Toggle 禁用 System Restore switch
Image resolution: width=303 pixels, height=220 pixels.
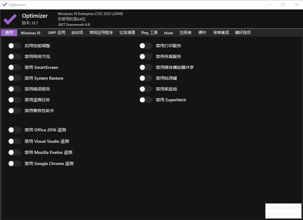pyautogui.click(x=14, y=78)
